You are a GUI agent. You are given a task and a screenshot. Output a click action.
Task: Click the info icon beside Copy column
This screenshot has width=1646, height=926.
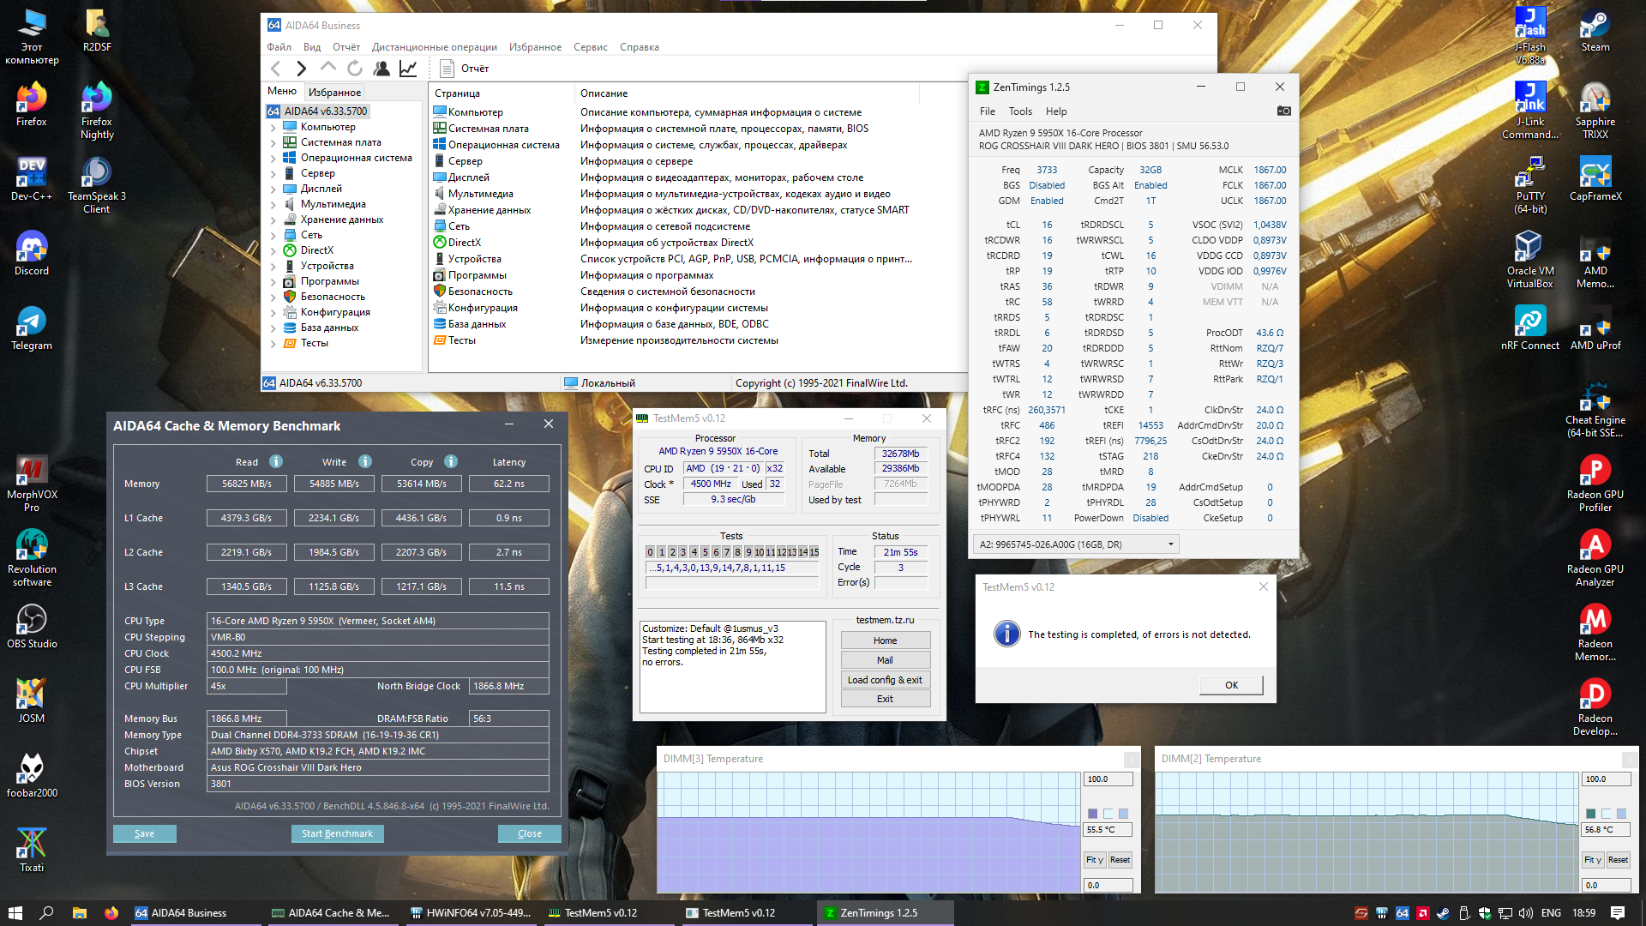(451, 461)
